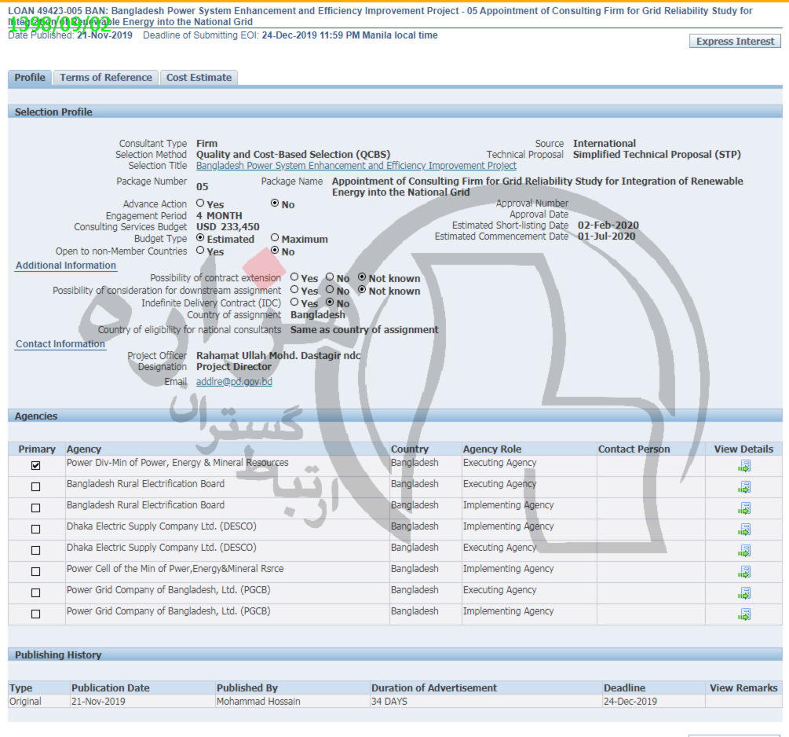The height and width of the screenshot is (737, 789).
Task: Open details for Power Div-Min of Power agency
Action: point(743,467)
